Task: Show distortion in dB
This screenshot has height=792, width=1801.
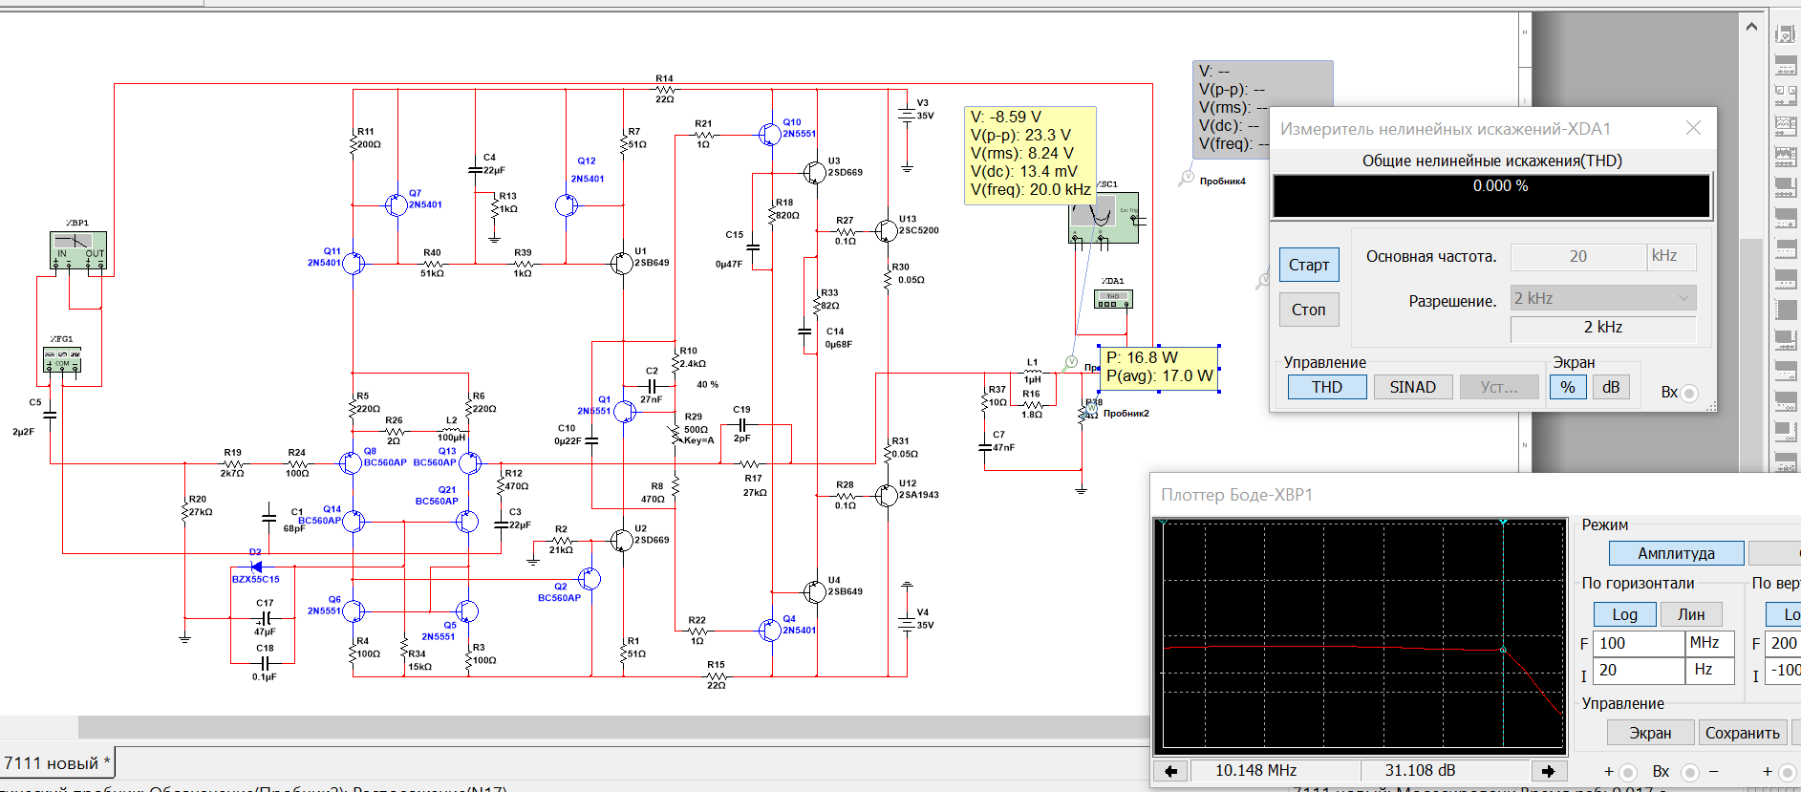Action: tap(1611, 387)
